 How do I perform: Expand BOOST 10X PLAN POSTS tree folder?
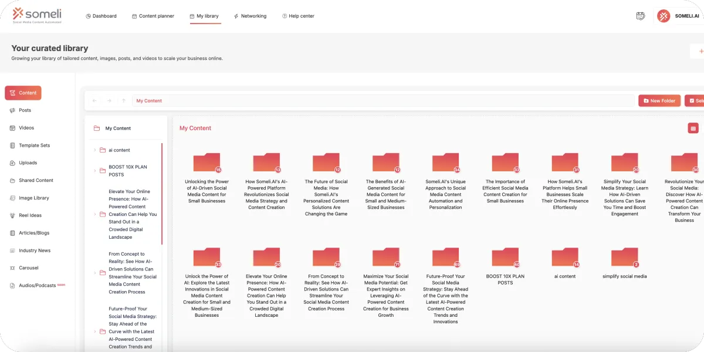[x=95, y=171]
